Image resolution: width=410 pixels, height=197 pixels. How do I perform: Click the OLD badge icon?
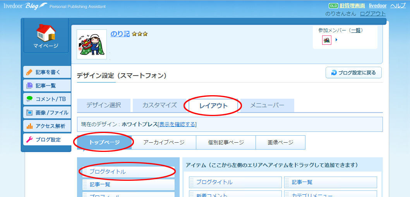tap(333, 6)
